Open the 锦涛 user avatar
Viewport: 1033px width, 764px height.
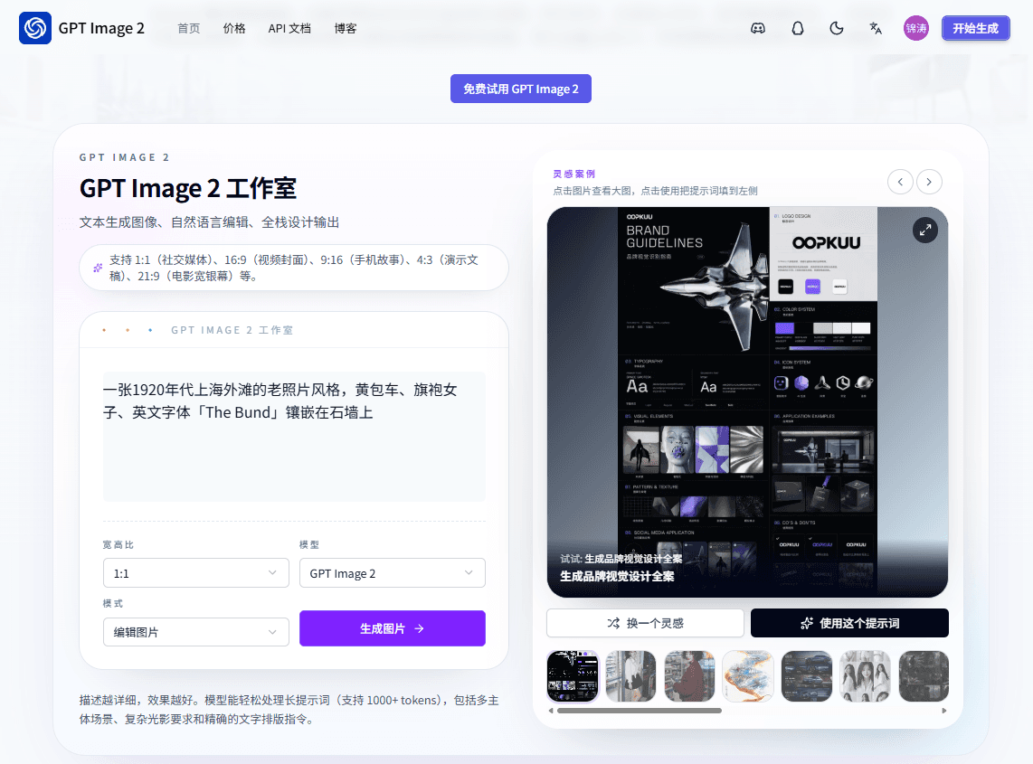tap(915, 28)
